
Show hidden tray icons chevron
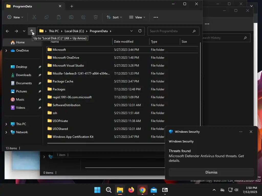(214, 190)
